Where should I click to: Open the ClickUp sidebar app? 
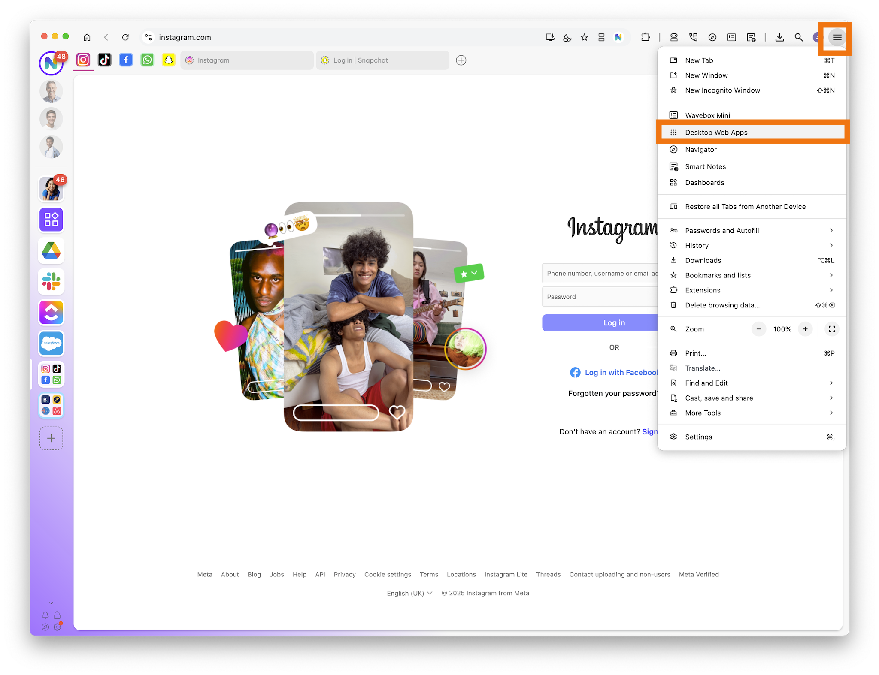52,312
